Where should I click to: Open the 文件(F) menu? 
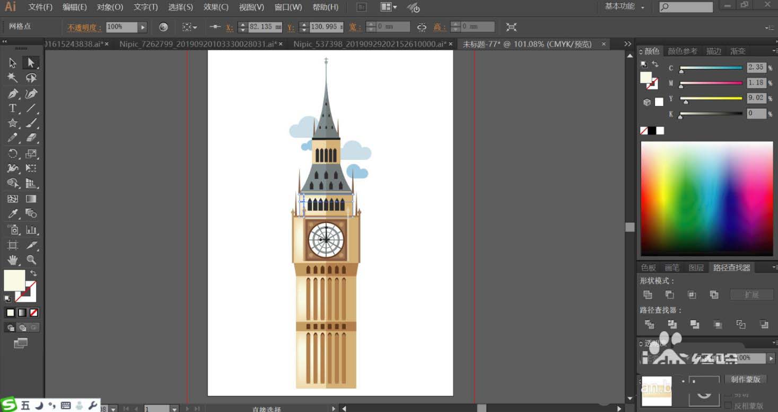(x=40, y=7)
